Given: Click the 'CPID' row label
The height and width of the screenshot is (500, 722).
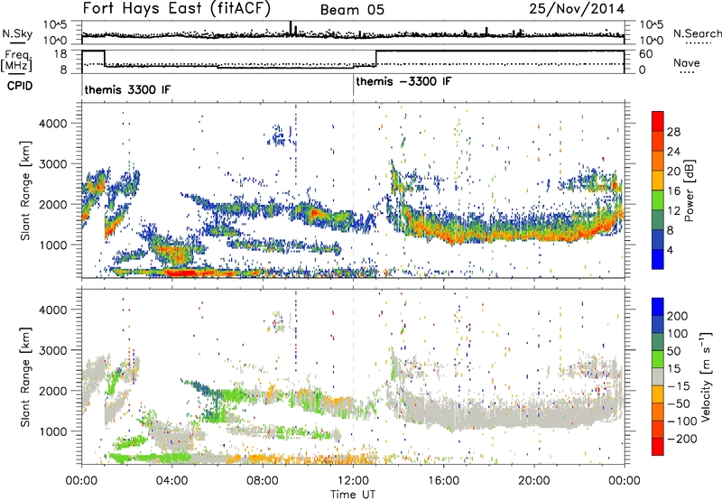Looking at the screenshot, I should [x=20, y=86].
